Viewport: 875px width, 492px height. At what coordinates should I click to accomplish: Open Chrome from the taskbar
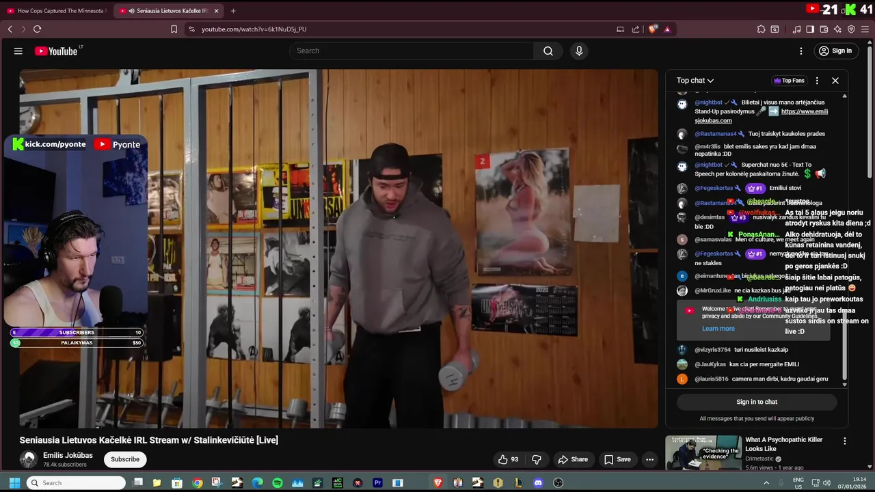tap(198, 482)
